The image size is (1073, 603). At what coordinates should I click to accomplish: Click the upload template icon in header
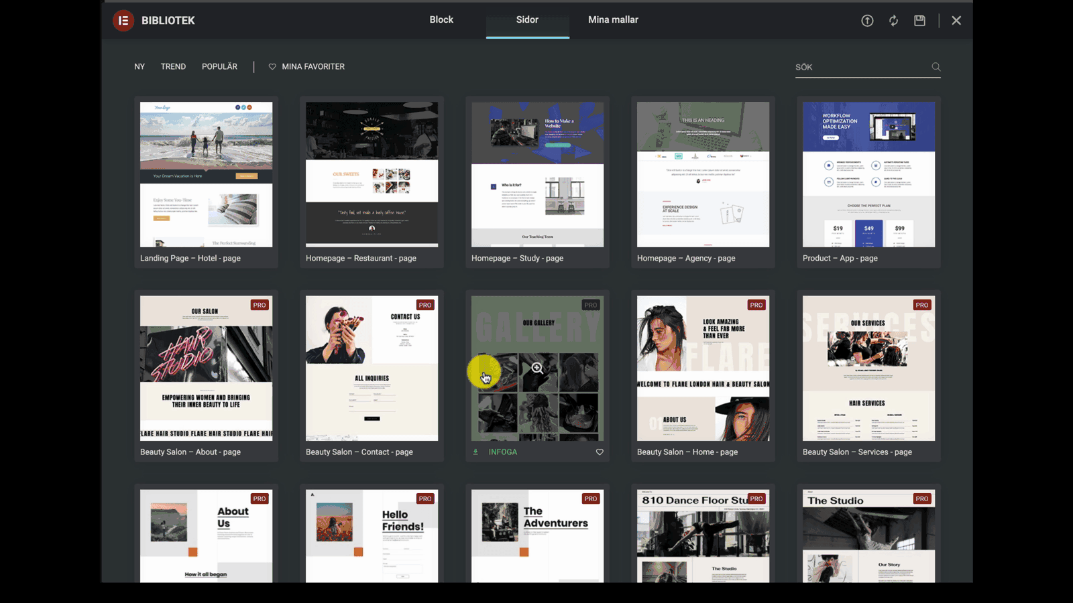click(x=867, y=21)
